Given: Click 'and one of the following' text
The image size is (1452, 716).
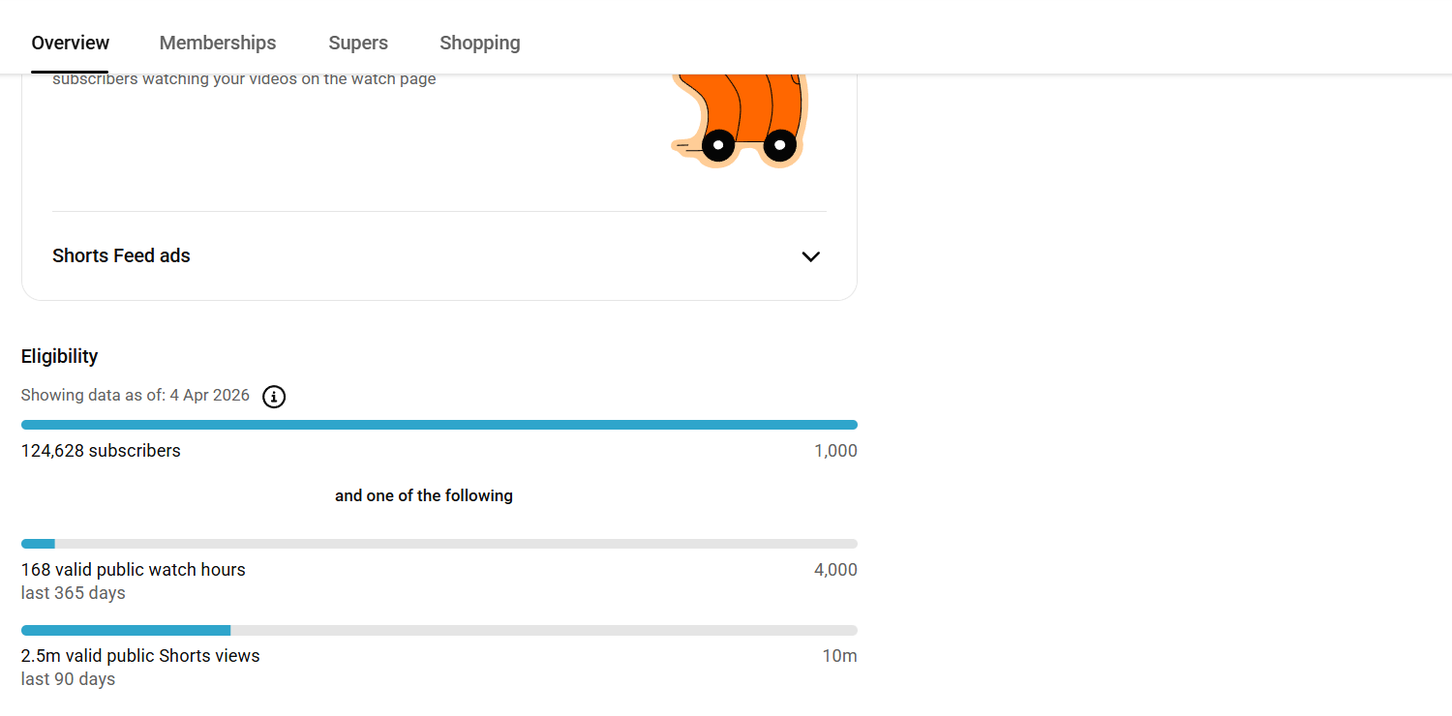Looking at the screenshot, I should point(424,496).
